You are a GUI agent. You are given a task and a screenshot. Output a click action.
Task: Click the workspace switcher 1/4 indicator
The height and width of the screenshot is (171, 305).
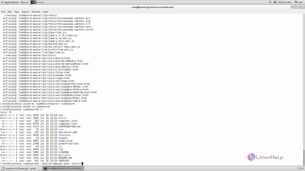click(x=301, y=168)
